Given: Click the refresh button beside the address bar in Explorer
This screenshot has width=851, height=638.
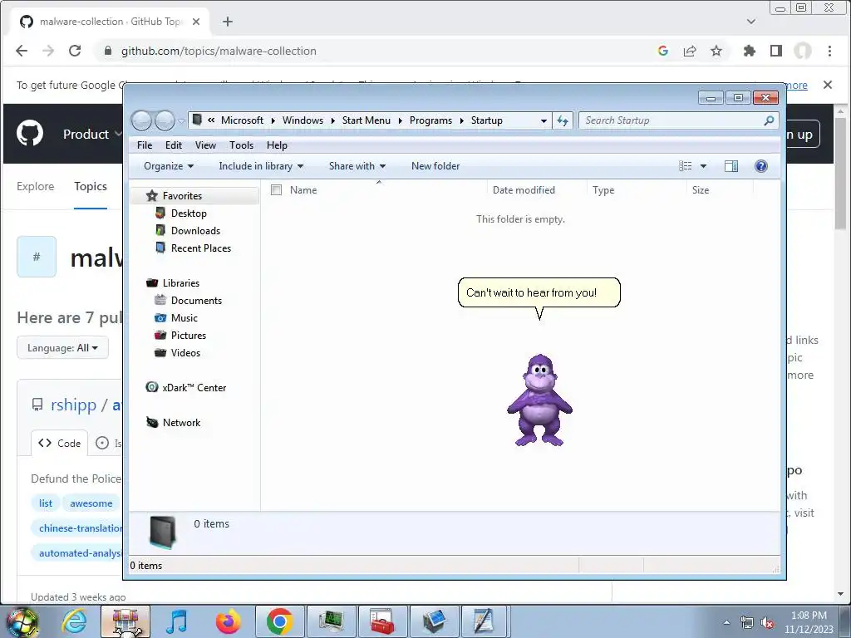Looking at the screenshot, I should coord(563,120).
